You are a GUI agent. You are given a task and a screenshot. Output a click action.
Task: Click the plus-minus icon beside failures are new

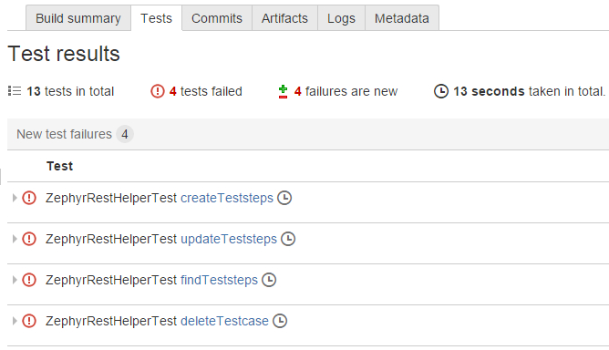[284, 91]
